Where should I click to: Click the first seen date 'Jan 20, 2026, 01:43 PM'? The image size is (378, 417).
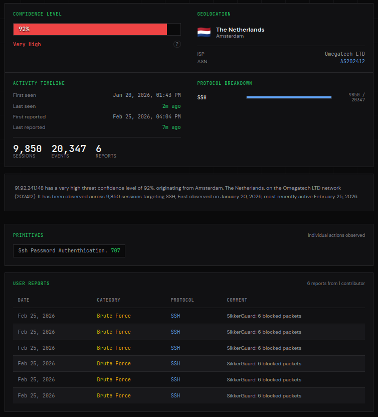click(147, 95)
